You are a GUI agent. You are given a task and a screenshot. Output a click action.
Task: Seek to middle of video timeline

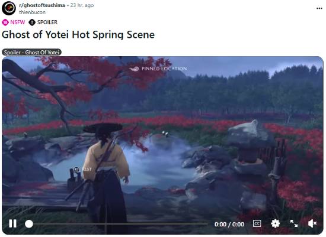tap(119, 224)
